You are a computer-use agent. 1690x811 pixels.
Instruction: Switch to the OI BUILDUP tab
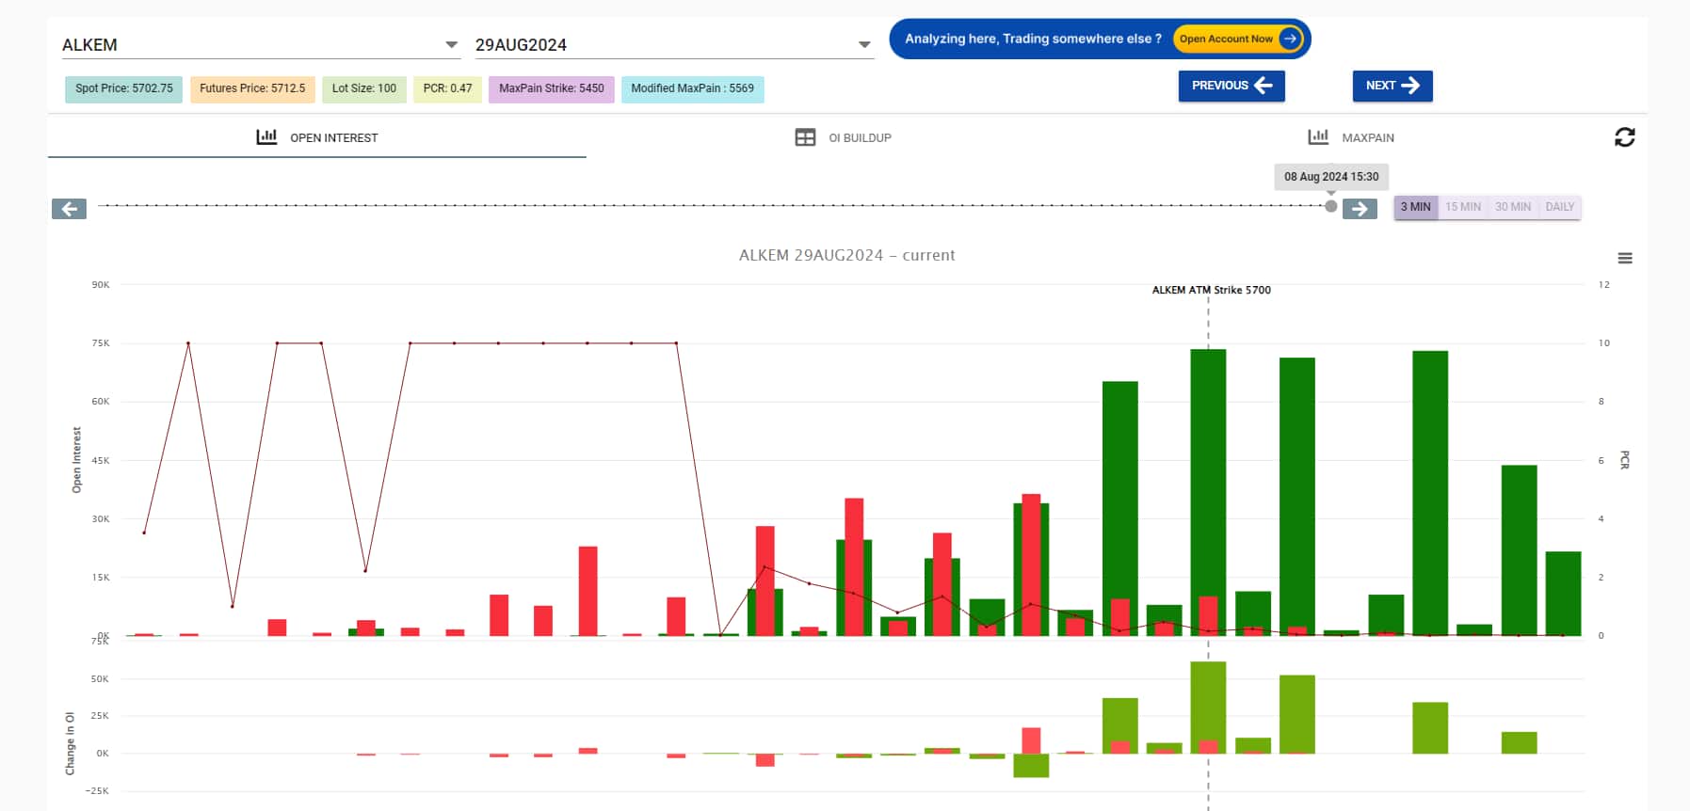[x=859, y=138]
